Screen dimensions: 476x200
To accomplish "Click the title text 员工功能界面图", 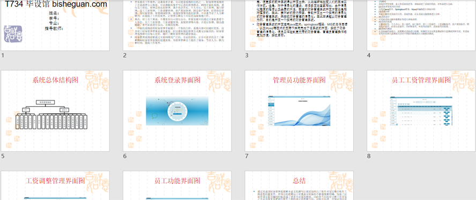I will coord(177,181).
